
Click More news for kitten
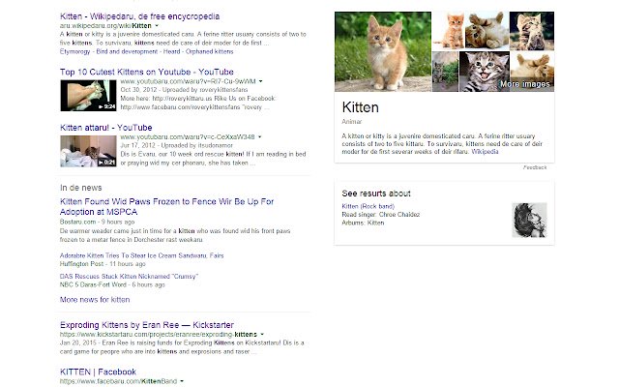(95, 300)
